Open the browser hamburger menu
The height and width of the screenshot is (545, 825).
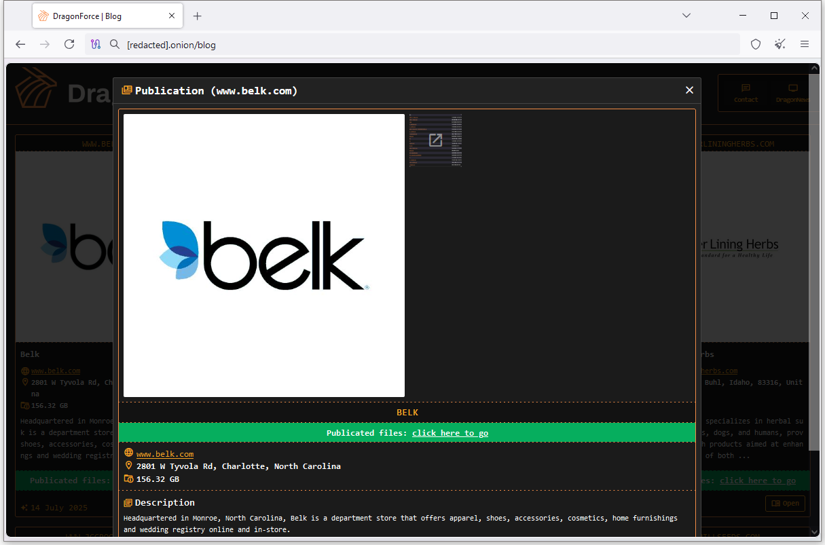[805, 44]
